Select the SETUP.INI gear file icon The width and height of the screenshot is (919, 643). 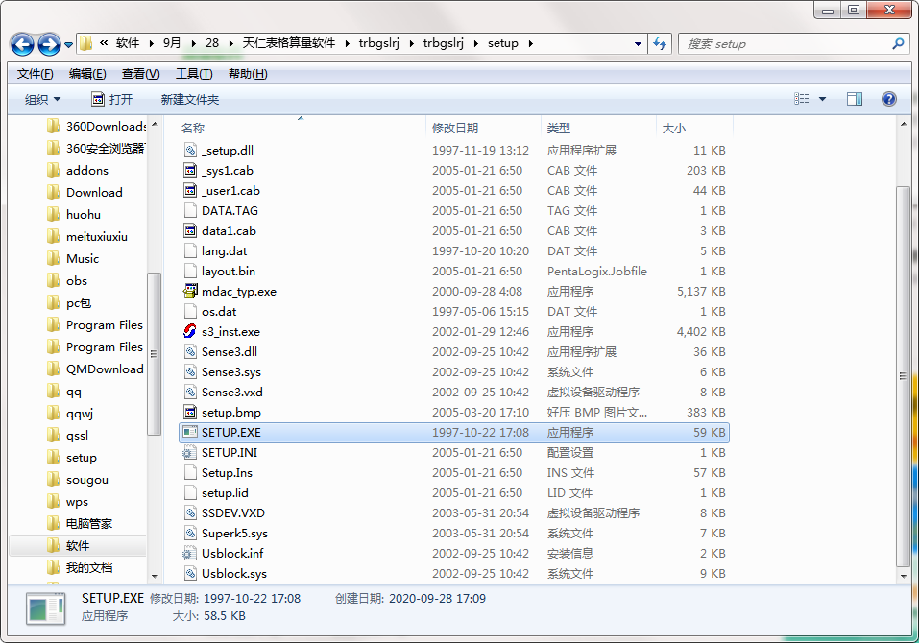[190, 453]
